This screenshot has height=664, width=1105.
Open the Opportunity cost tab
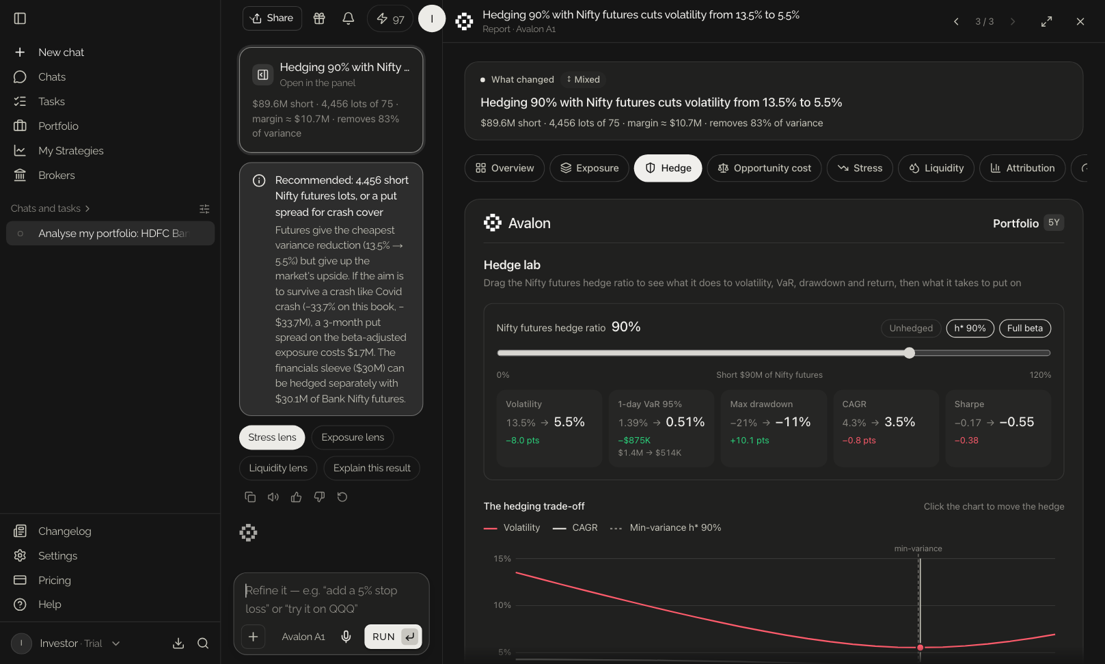(764, 168)
